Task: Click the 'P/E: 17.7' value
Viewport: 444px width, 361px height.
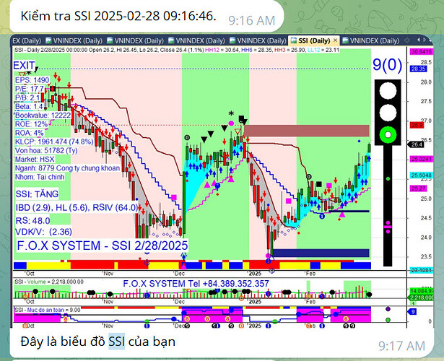Action: tap(30, 89)
